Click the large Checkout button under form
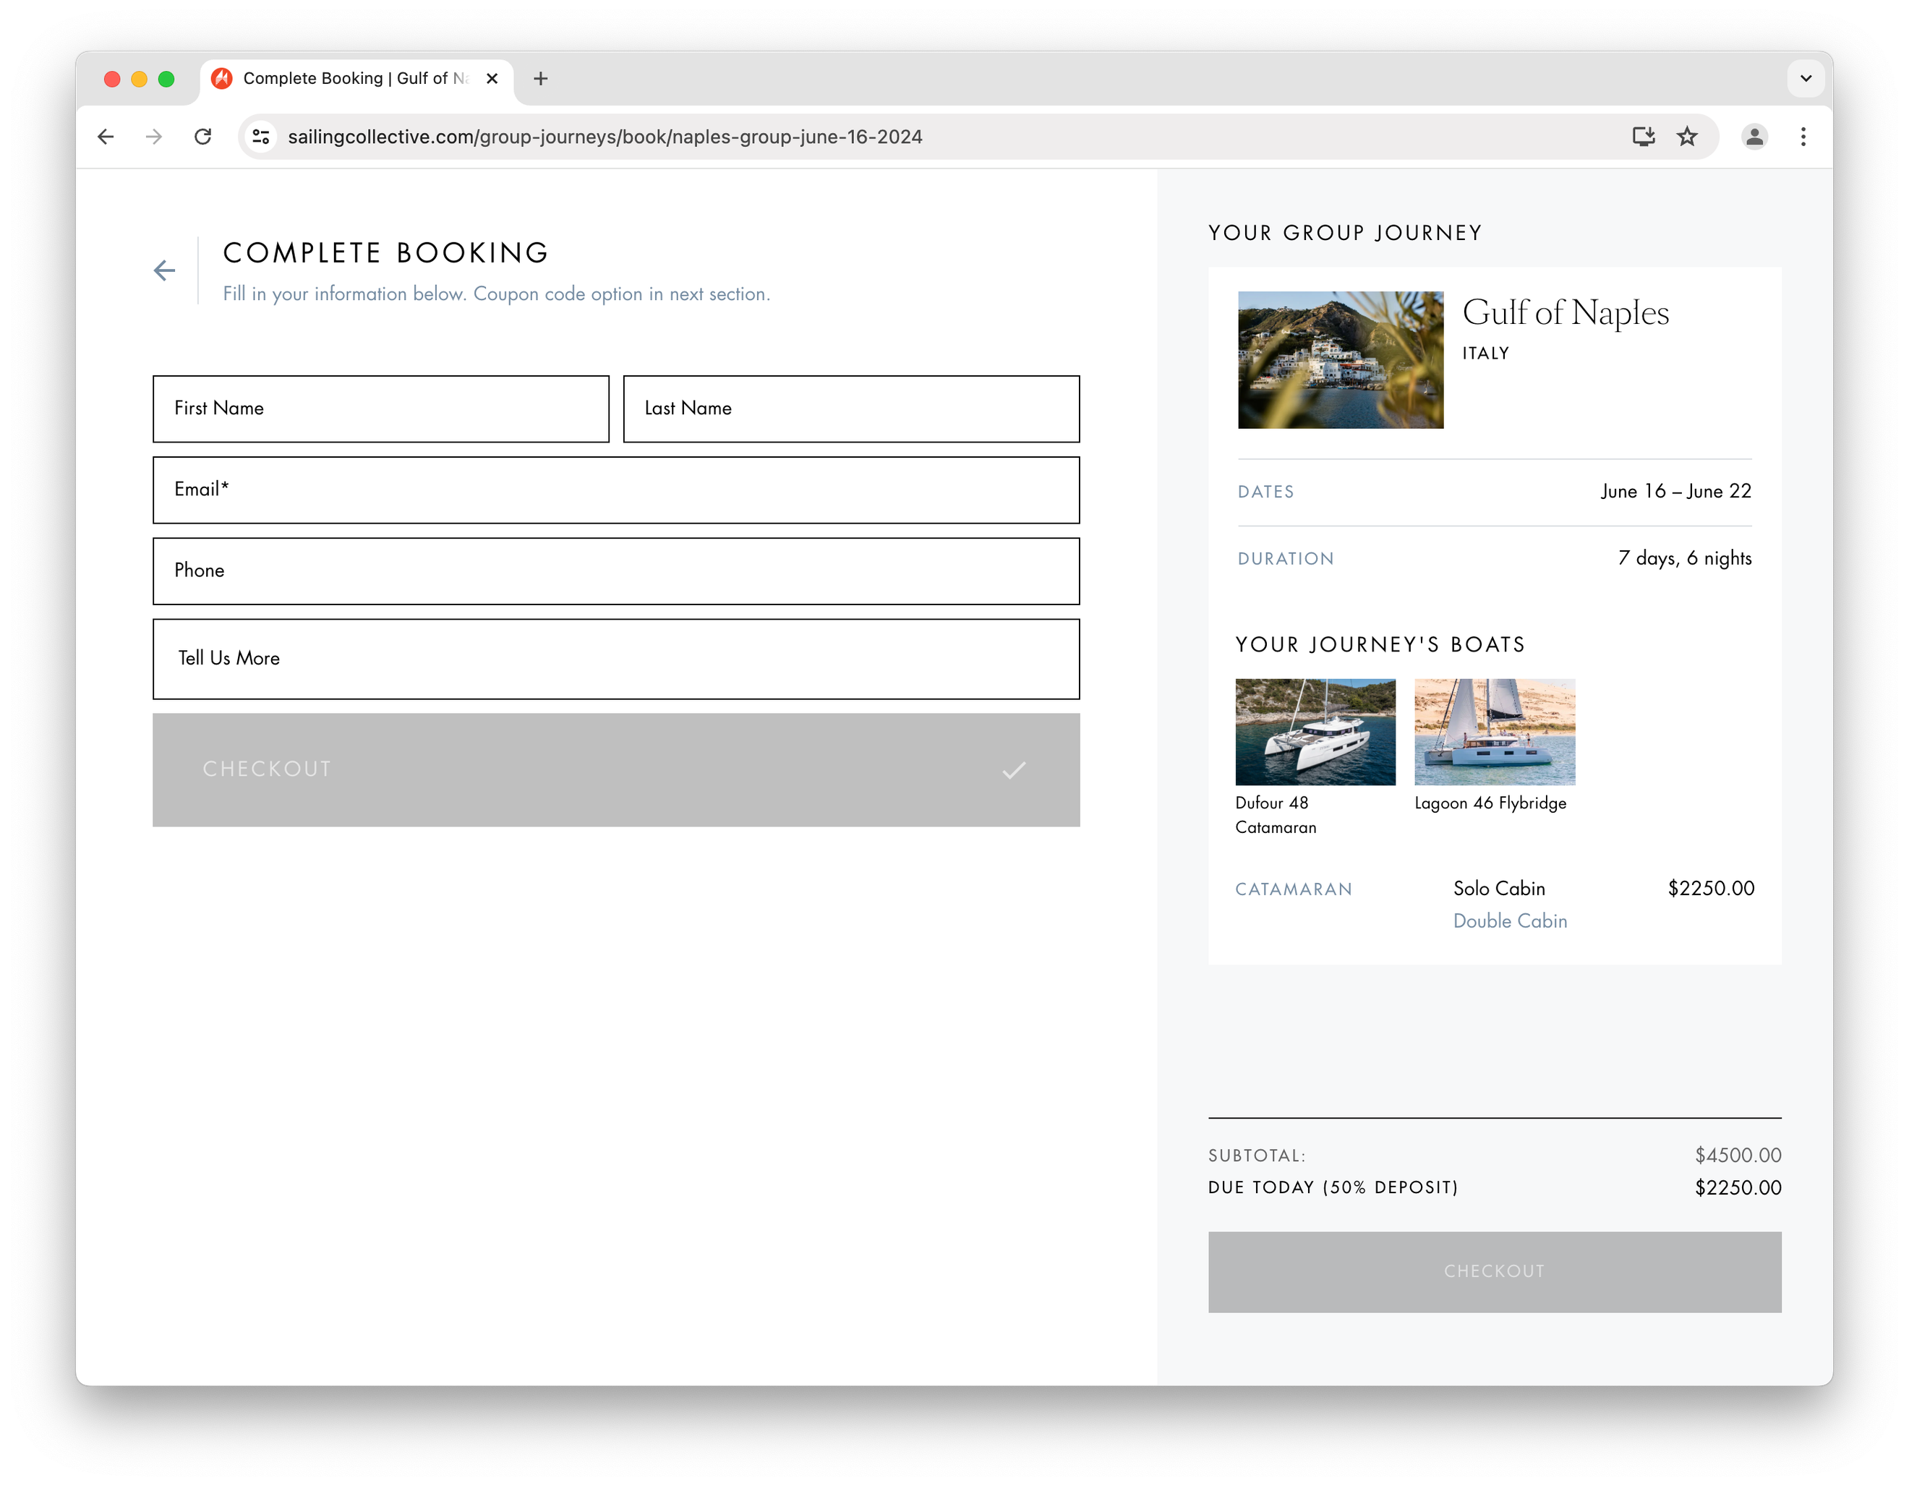Screen dimensions: 1909x1486 coord(615,769)
